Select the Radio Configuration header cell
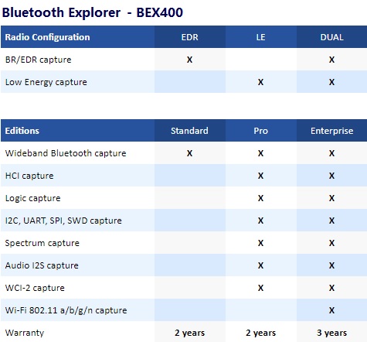Screen dimensions: 367x342 [x=77, y=37]
